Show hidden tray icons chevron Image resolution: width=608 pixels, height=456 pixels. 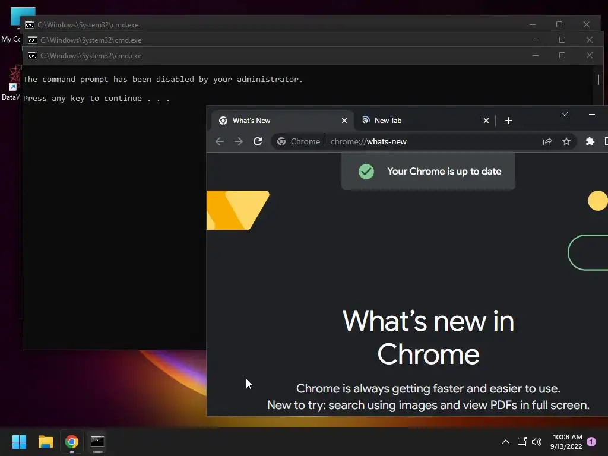(506, 442)
